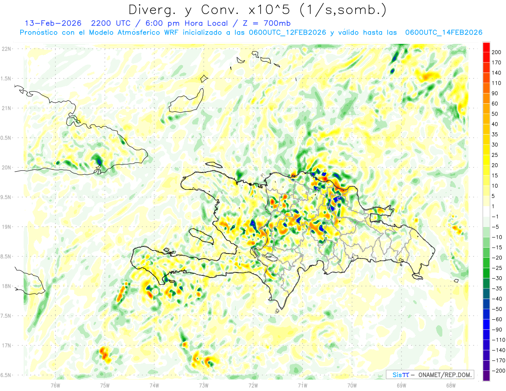506x391 pixels.
Task: Pick the white swatch between 1 and -1 labels
Action: [x=487, y=211]
